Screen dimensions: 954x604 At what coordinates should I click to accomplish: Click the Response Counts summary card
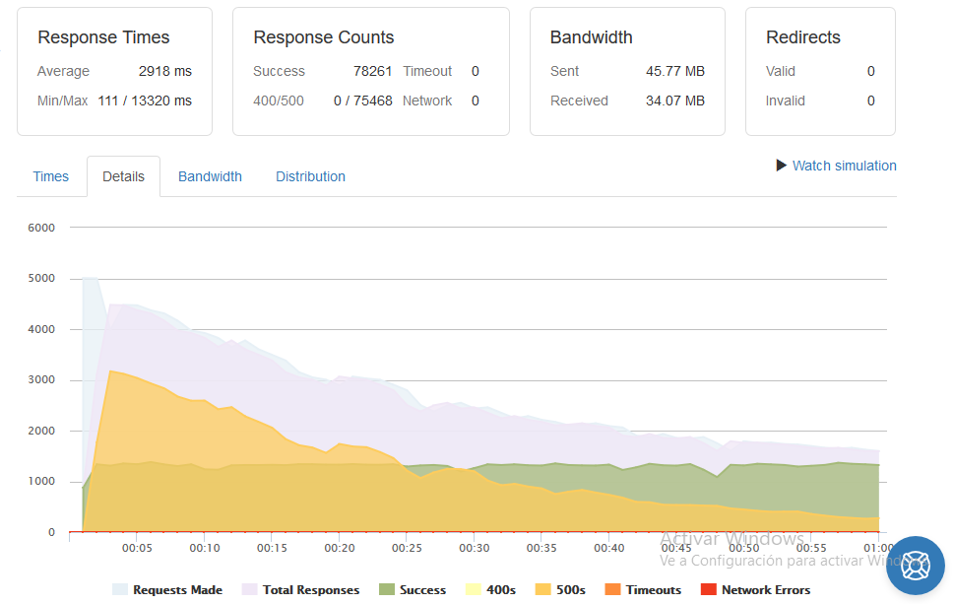371,71
